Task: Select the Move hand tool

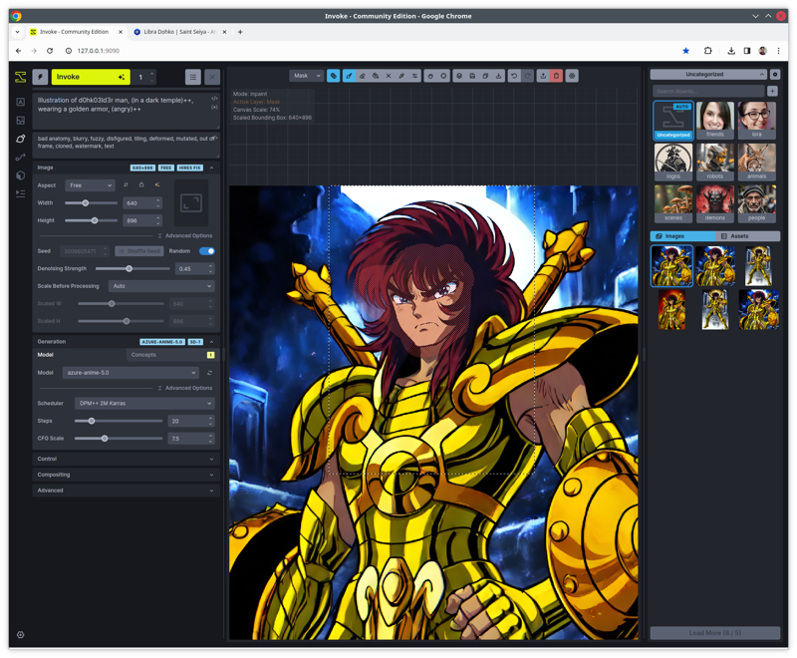Action: tap(430, 76)
